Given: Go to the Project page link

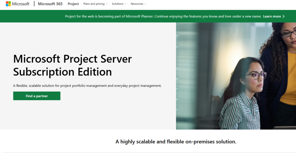Looking at the screenshot, I should click(x=73, y=4).
